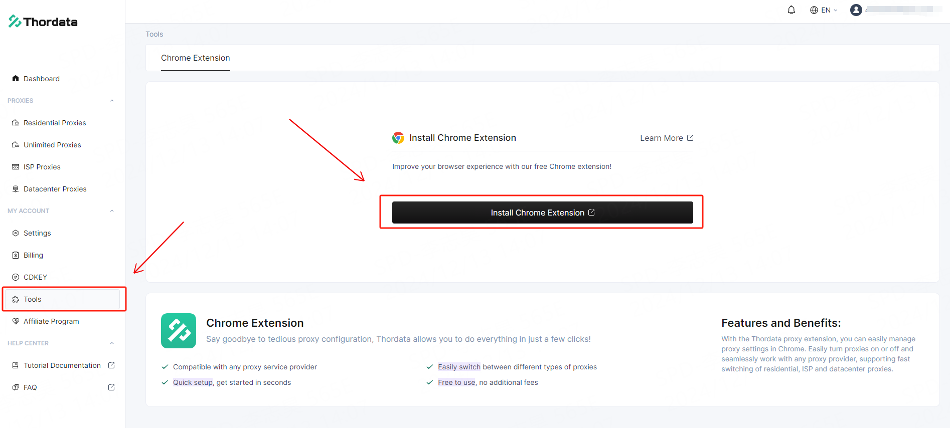Click the black Install Chrome Extension button
This screenshot has width=950, height=428.
click(543, 212)
